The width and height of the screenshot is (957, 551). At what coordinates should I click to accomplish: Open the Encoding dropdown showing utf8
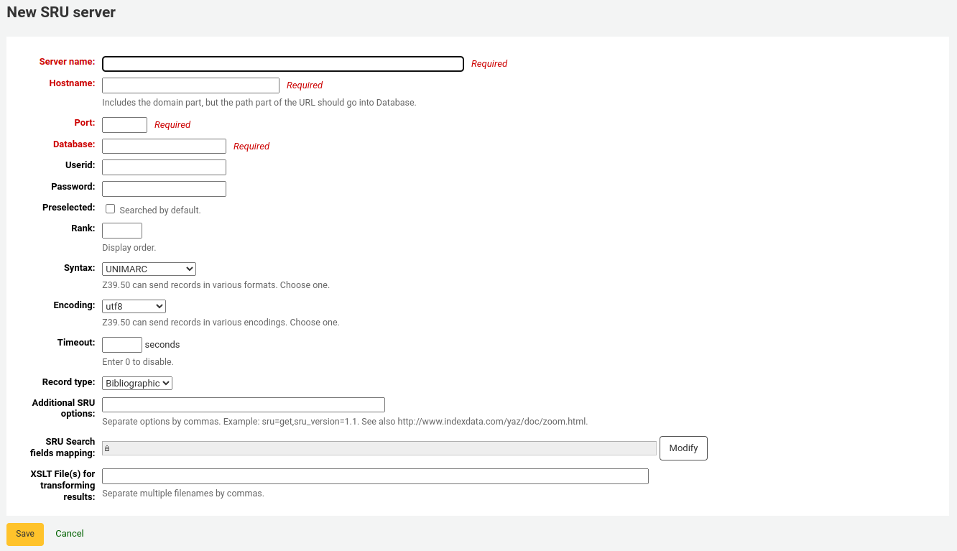[134, 306]
